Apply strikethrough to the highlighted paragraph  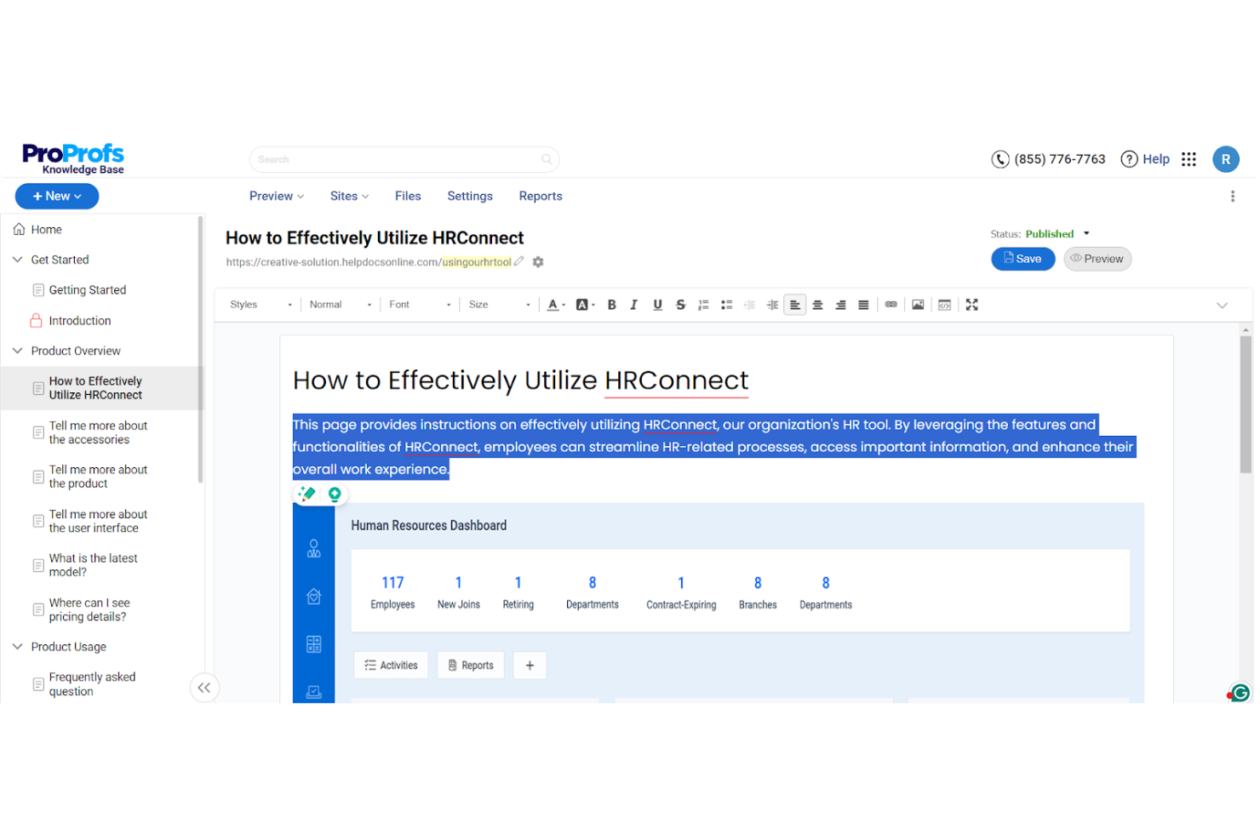click(680, 304)
